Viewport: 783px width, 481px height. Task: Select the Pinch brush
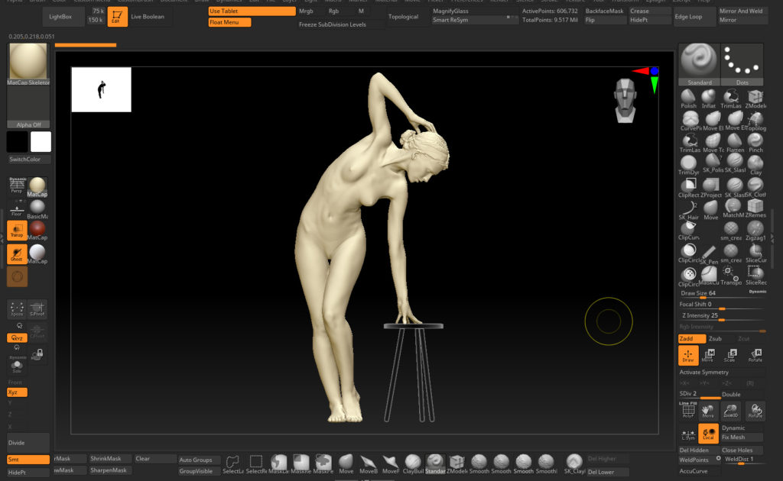(x=755, y=141)
